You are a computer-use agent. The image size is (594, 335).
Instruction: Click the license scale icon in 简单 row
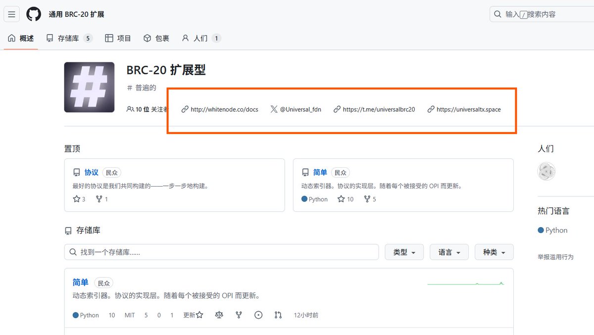click(x=219, y=315)
